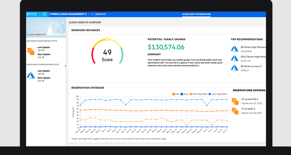Click the Expires Jan 01 2023 text
Viewport: 291px width, 155px height.
(252, 113)
